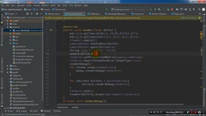206x116 pixels.
Task: Click the Run with Coverage icon
Action: point(159,9)
